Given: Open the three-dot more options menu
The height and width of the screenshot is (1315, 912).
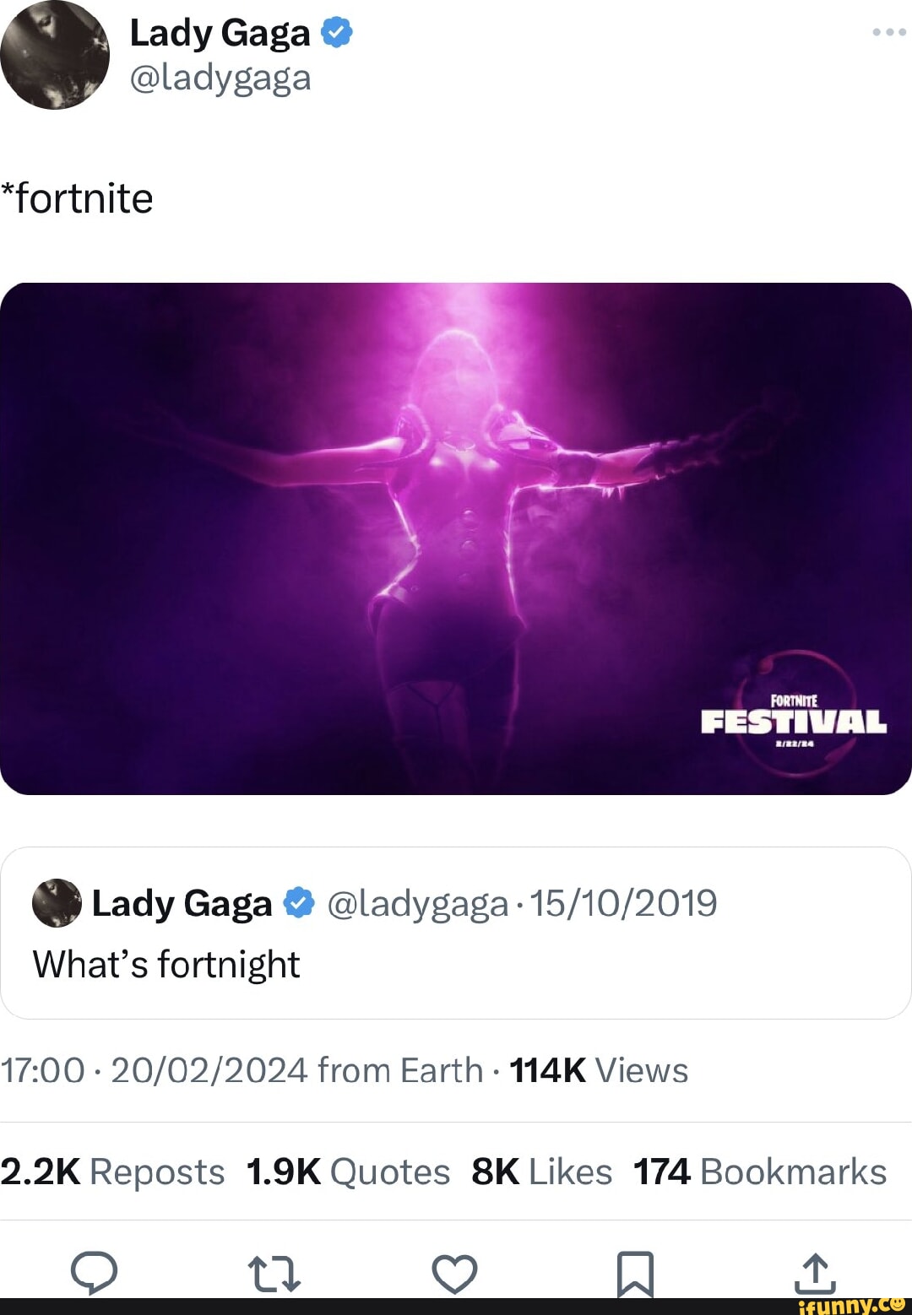Looking at the screenshot, I should 888,32.
